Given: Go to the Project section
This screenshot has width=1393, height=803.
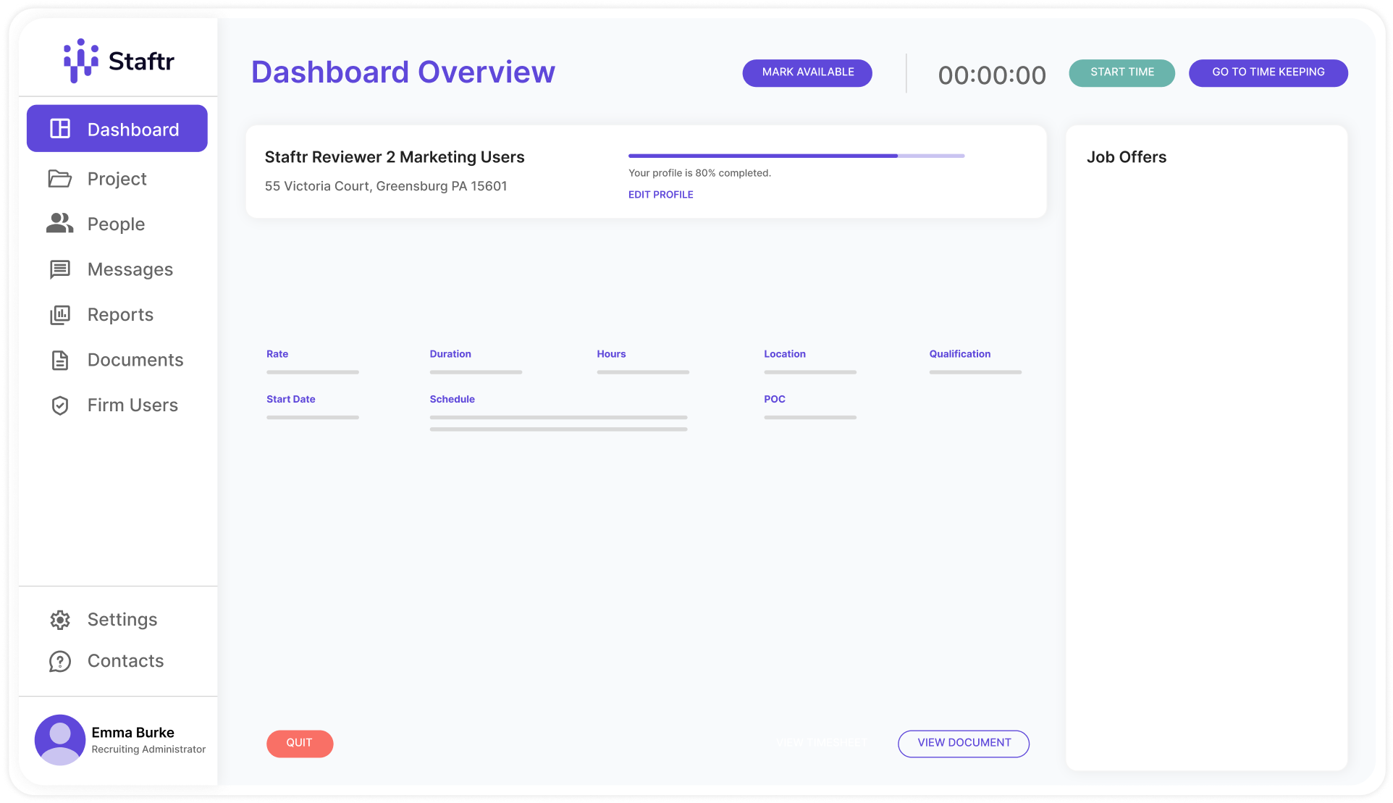Looking at the screenshot, I should point(117,179).
